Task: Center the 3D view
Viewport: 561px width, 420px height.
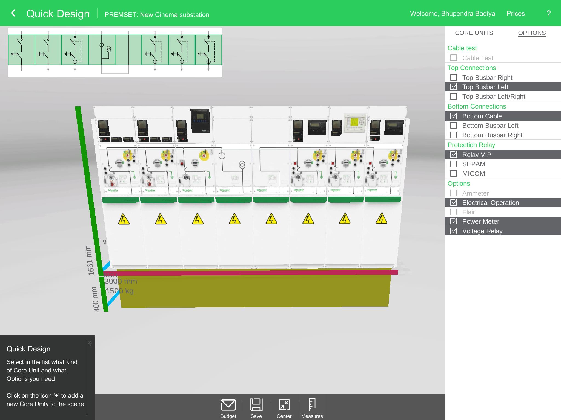Action: coord(284,405)
